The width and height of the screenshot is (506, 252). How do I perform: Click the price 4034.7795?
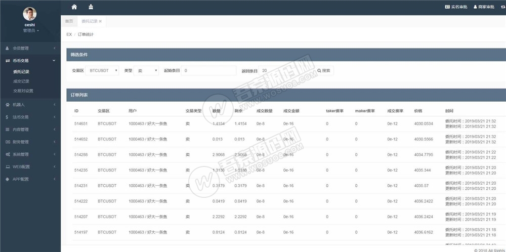click(424, 154)
